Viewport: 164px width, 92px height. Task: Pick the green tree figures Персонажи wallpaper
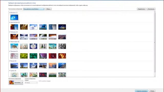pyautogui.click(x=43, y=46)
